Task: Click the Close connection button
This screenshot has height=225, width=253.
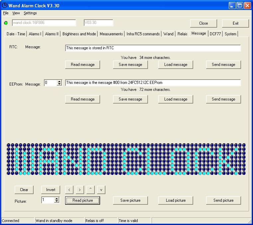Action: coord(203,23)
